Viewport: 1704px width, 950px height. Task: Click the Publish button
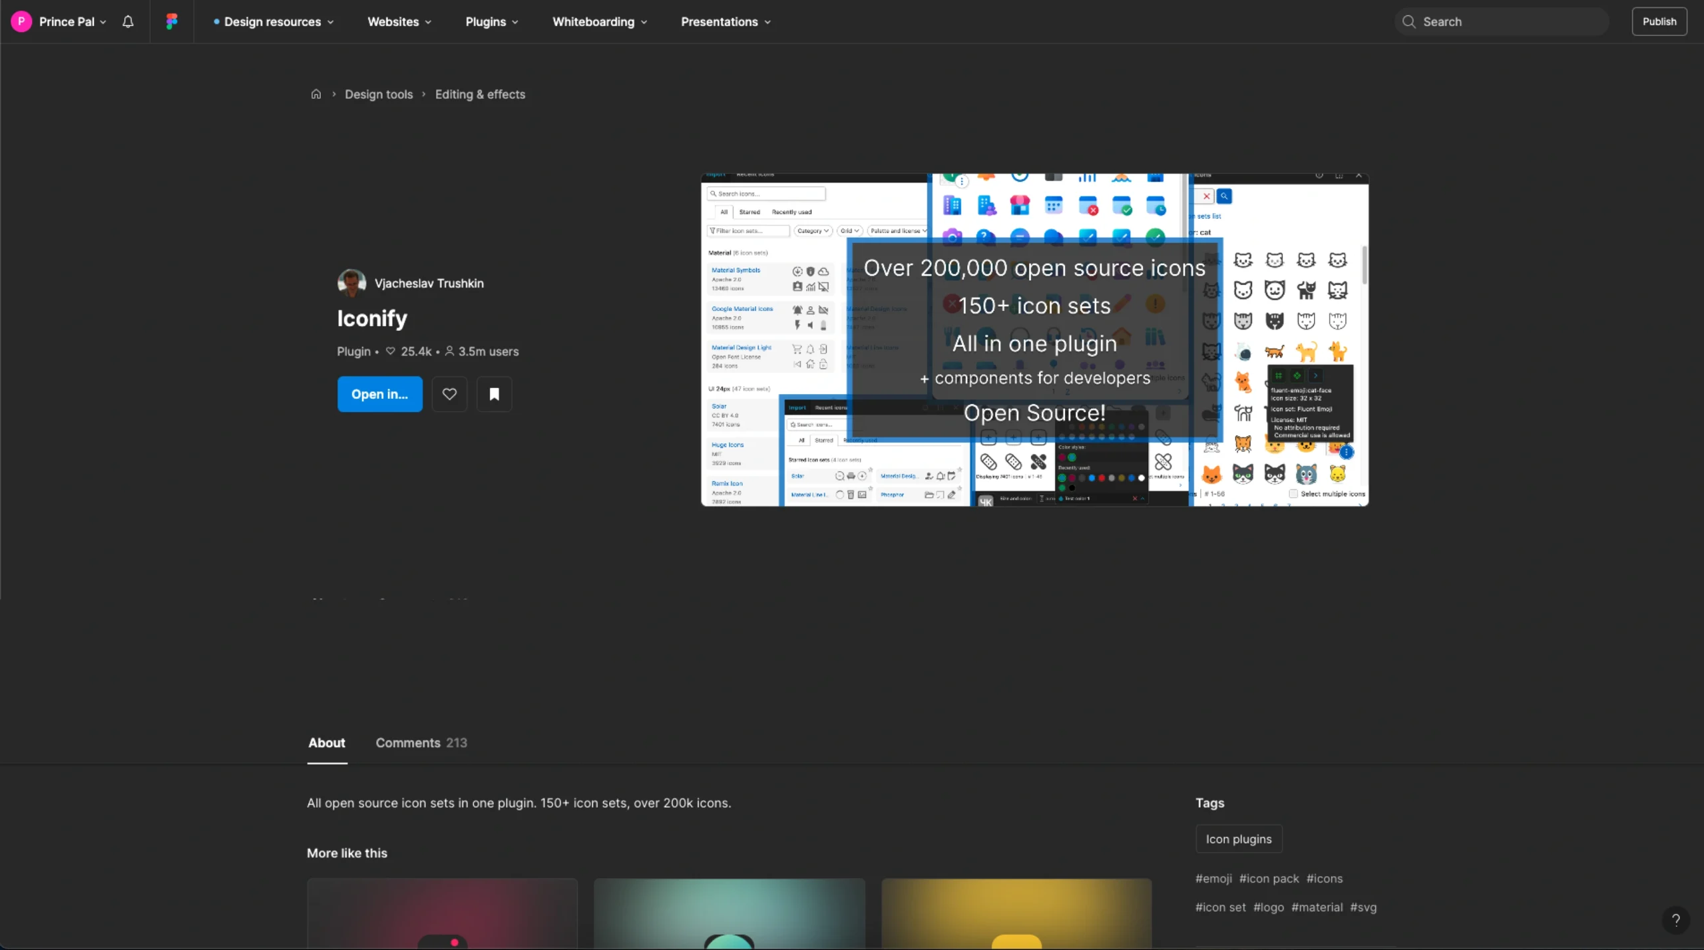[x=1659, y=21]
